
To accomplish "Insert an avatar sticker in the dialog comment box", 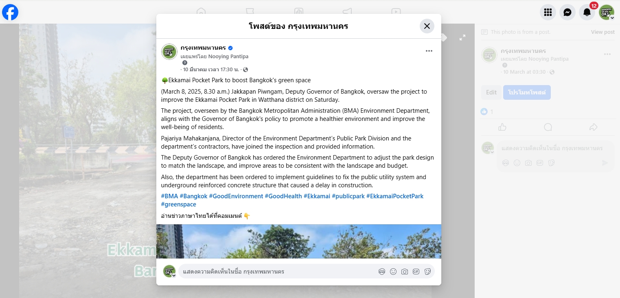I will click(381, 272).
